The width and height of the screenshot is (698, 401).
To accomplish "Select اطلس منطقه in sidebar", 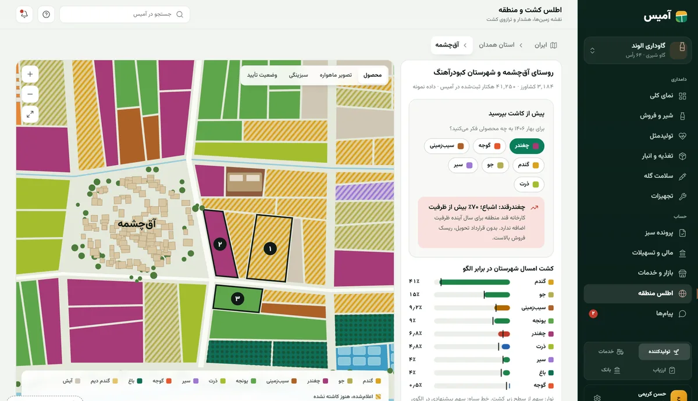I will pos(638,293).
